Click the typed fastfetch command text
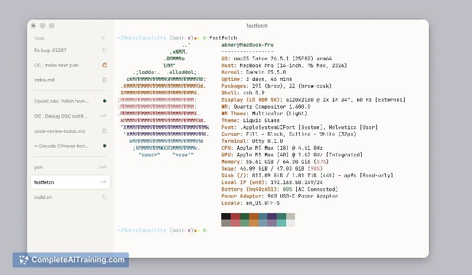Image resolution: width=472 pixels, height=275 pixels. coord(223,38)
